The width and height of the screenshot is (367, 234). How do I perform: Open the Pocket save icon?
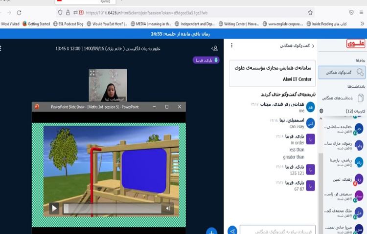pos(351,13)
